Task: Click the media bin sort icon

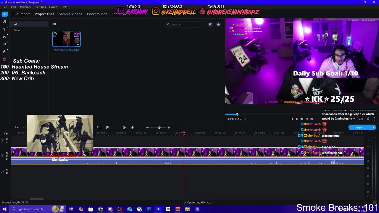Action: 210,25
